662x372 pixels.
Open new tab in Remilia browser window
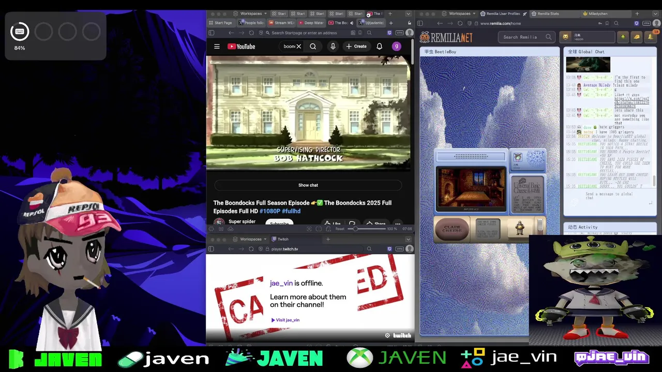pos(637,13)
